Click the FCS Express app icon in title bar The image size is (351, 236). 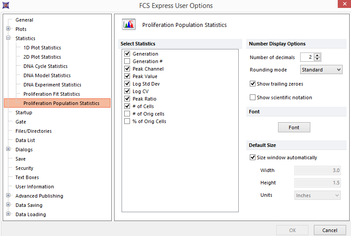point(6,6)
